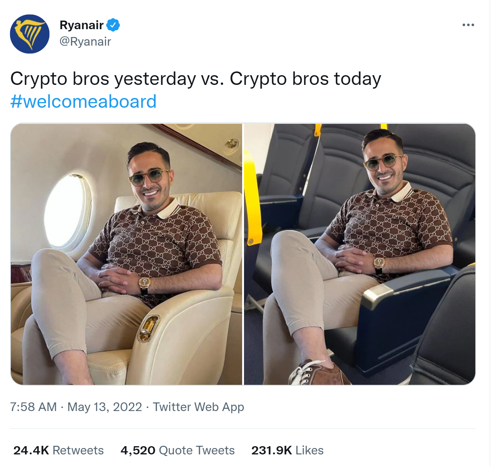View the 24.4K Retweets list
The height and width of the screenshot is (466, 491).
click(x=58, y=450)
